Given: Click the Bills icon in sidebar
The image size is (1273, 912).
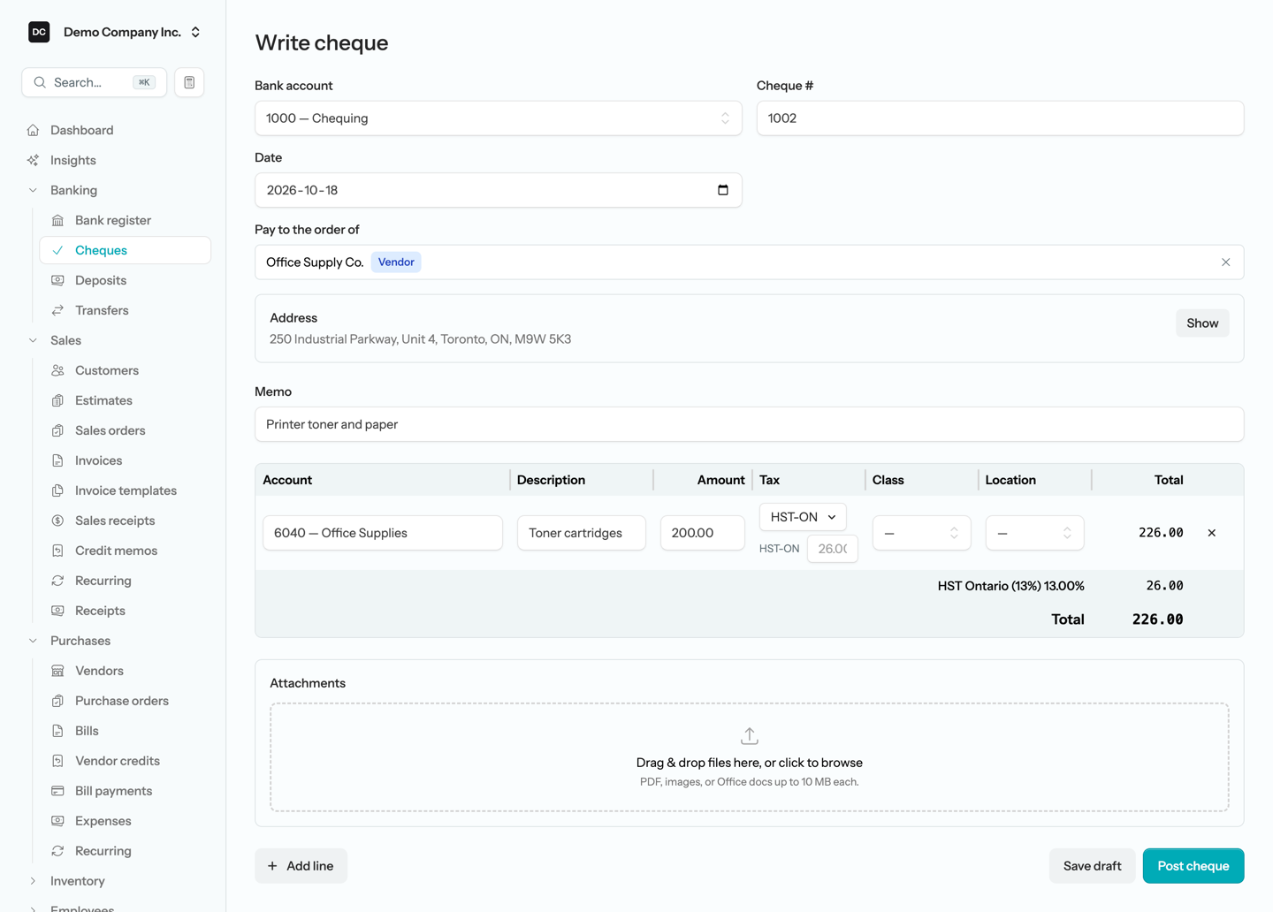Looking at the screenshot, I should point(57,731).
